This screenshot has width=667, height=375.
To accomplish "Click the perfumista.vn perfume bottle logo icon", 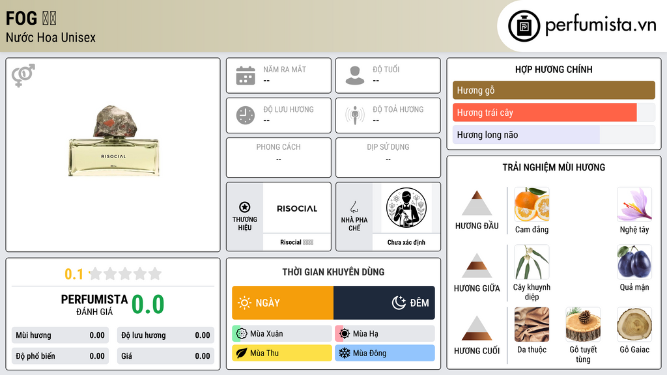I will tap(524, 26).
